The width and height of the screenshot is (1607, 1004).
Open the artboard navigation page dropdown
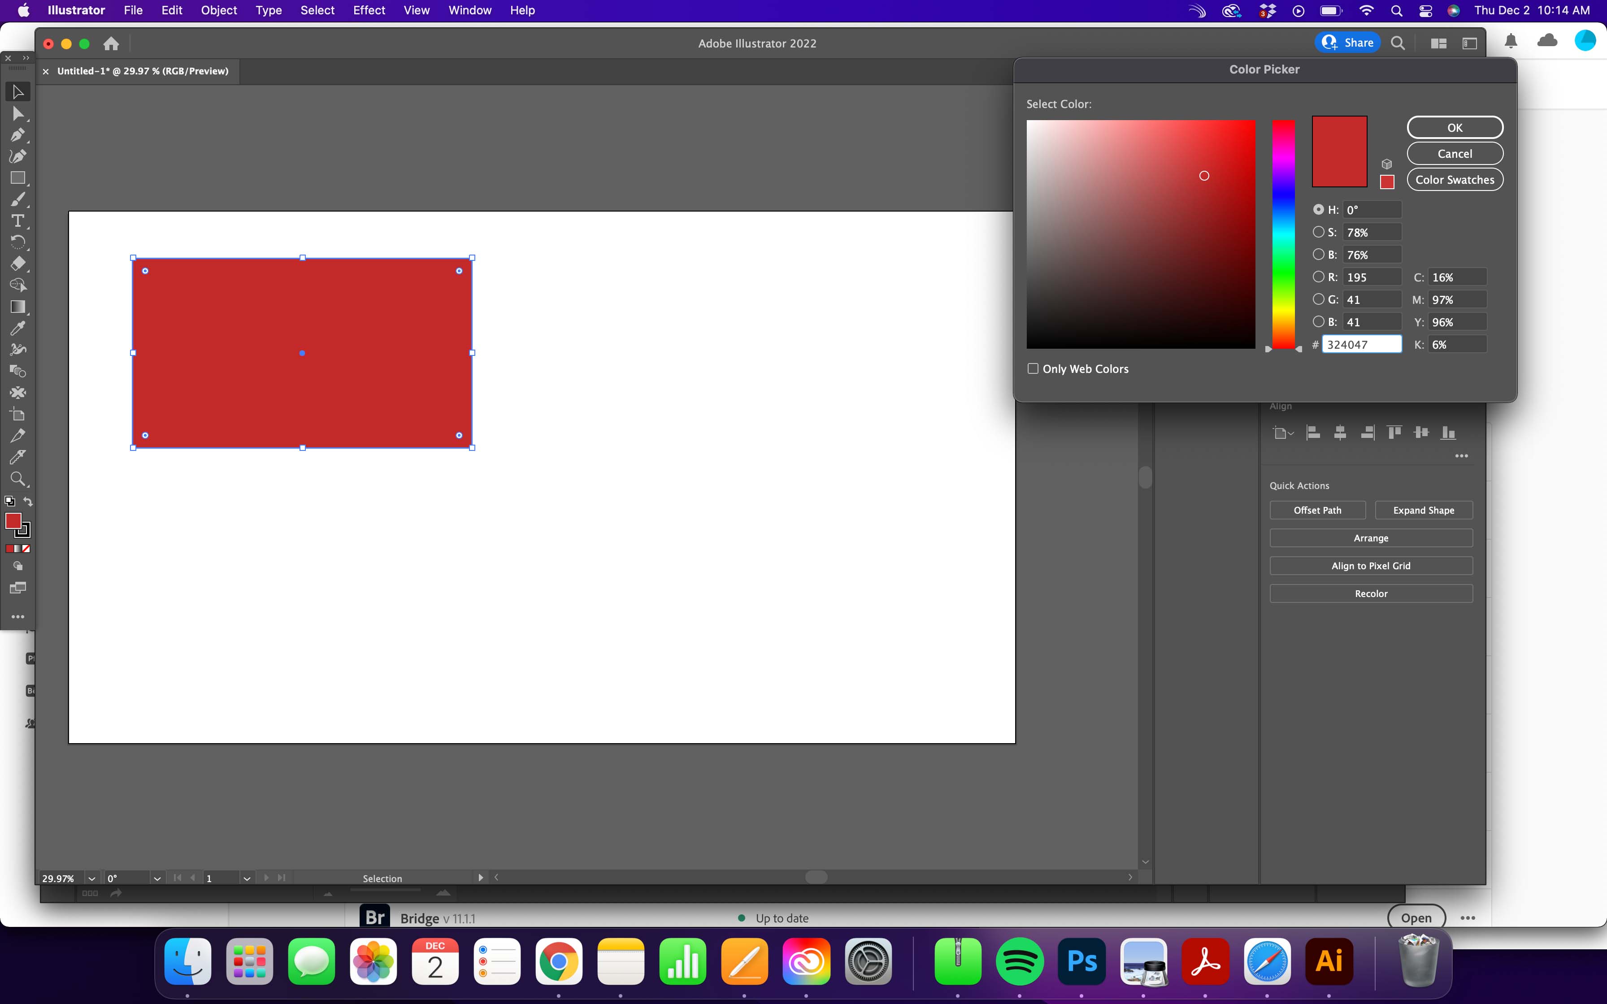[246, 878]
